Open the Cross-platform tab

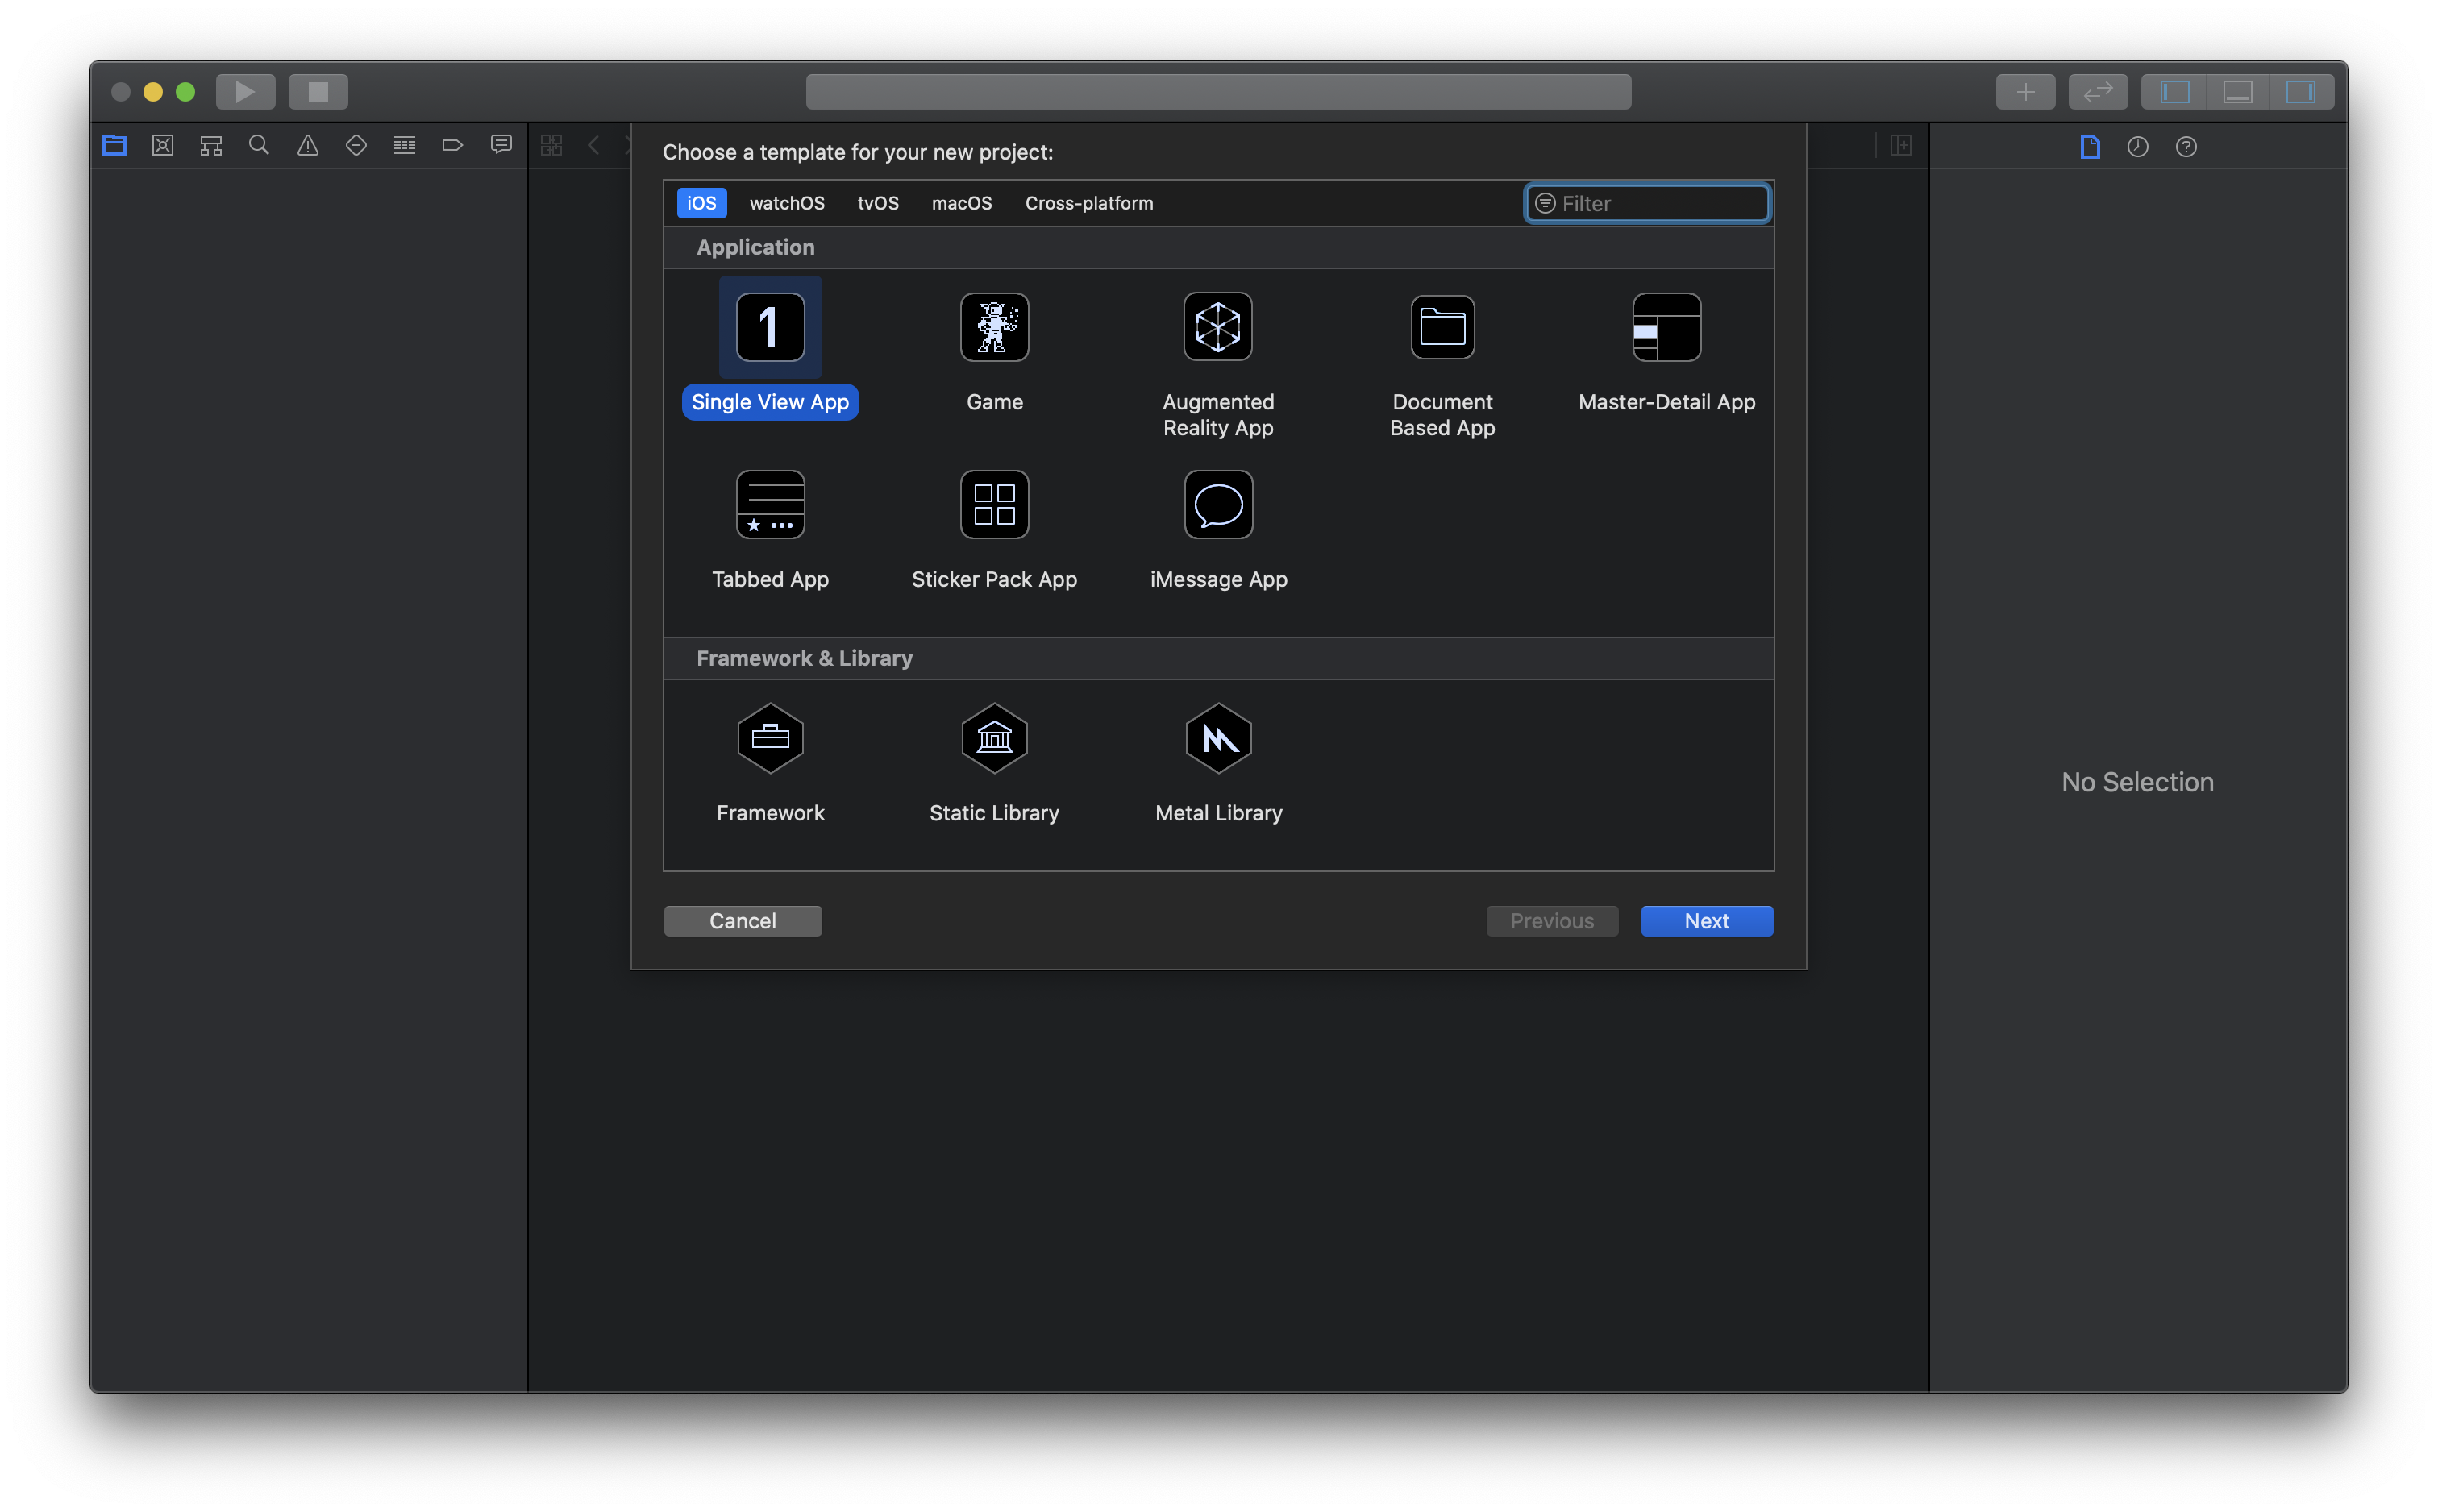(x=1088, y=203)
